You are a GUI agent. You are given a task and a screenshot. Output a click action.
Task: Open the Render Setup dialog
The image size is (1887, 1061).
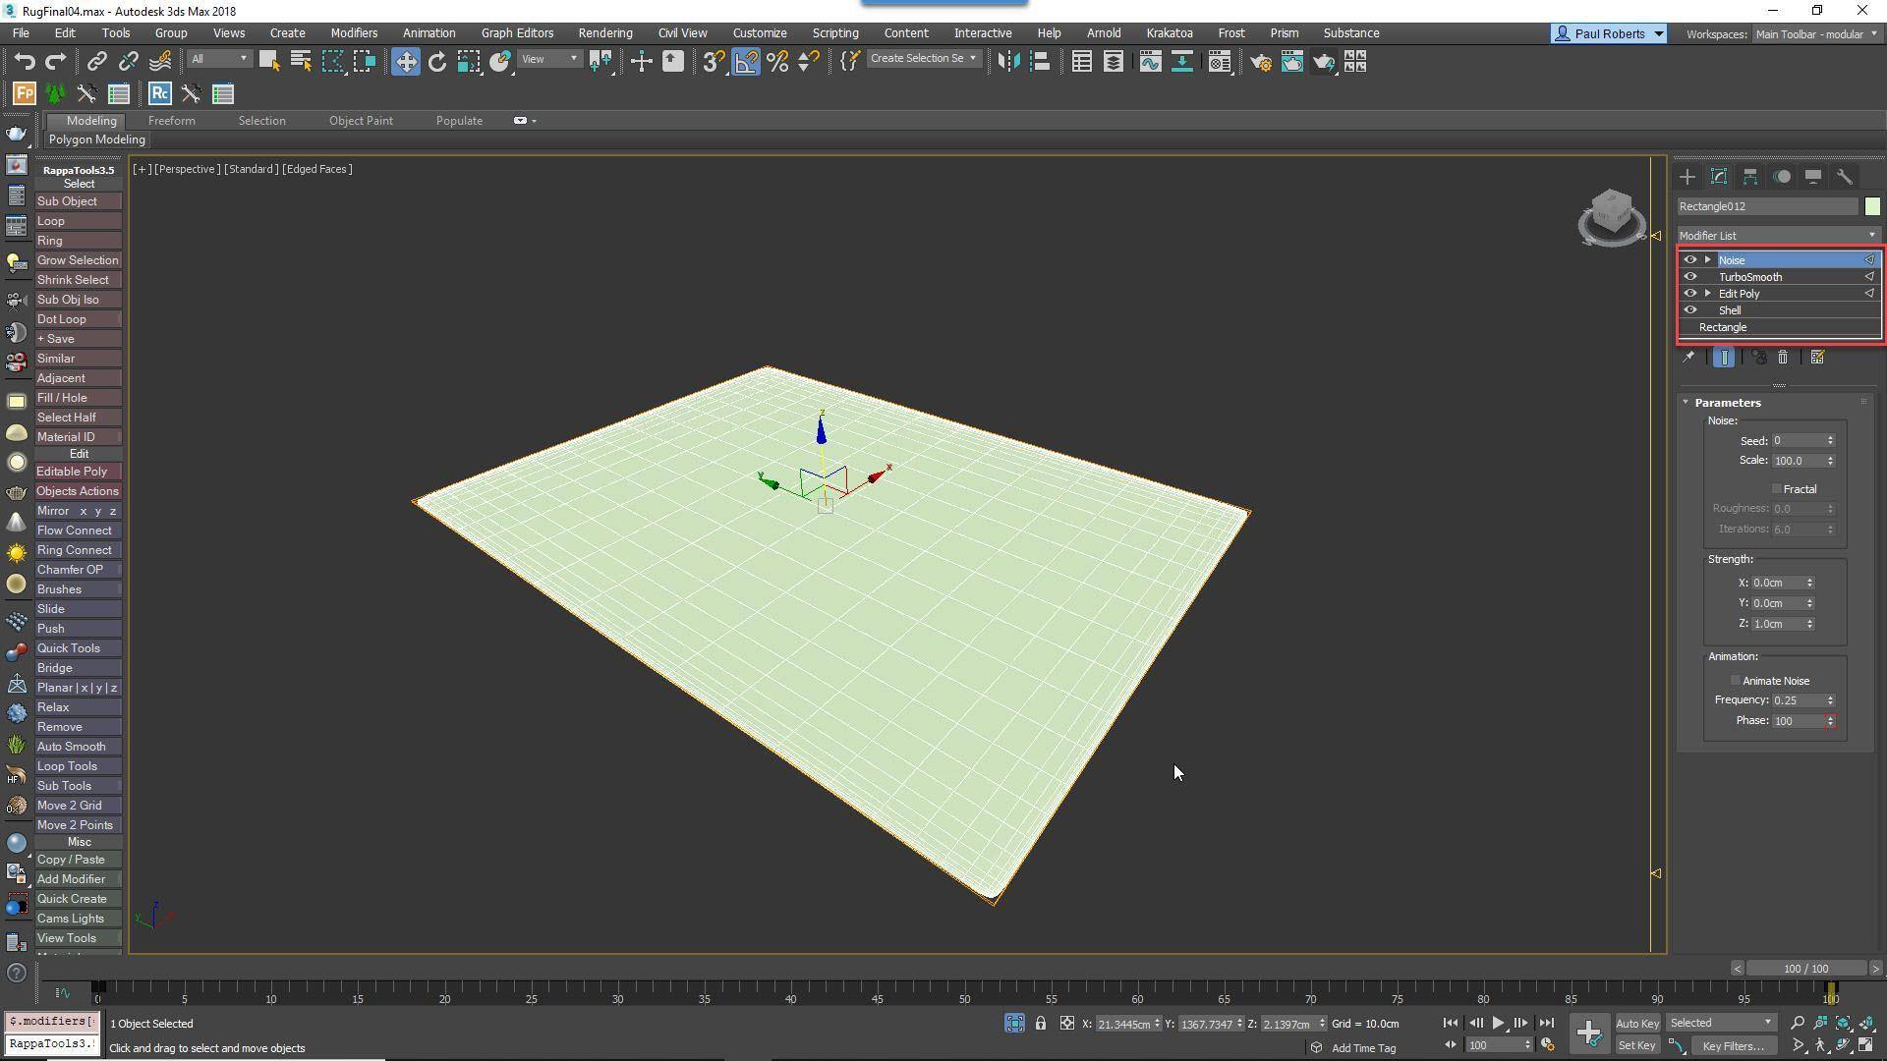(1261, 62)
